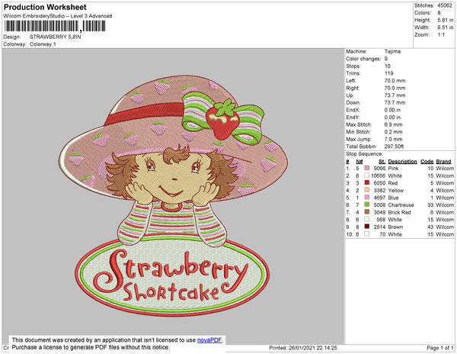Click the stitch count 5008
Image resolution: width=457 pixels, height=354 pixels.
coord(379,205)
